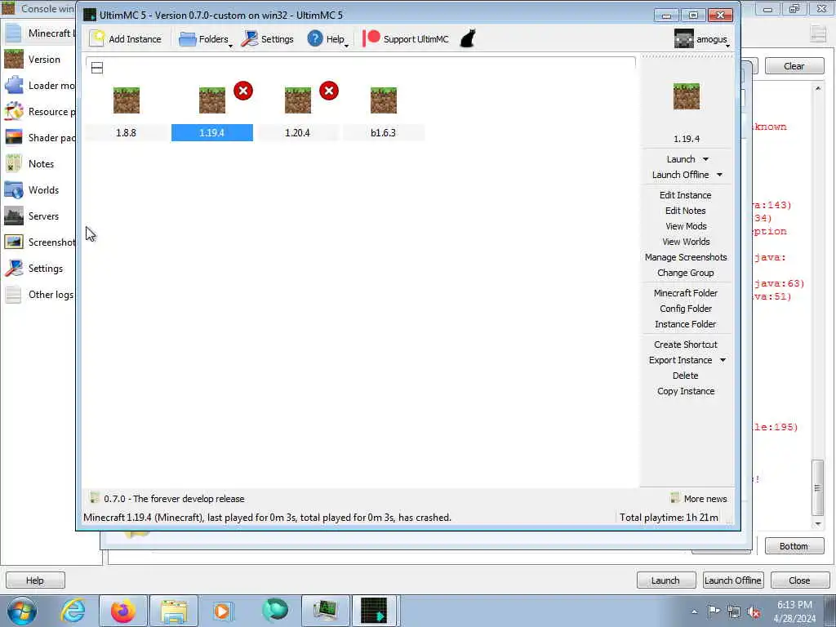836x627 pixels.
Task: Click Support UltimMC Patreon button
Action: [x=407, y=39]
